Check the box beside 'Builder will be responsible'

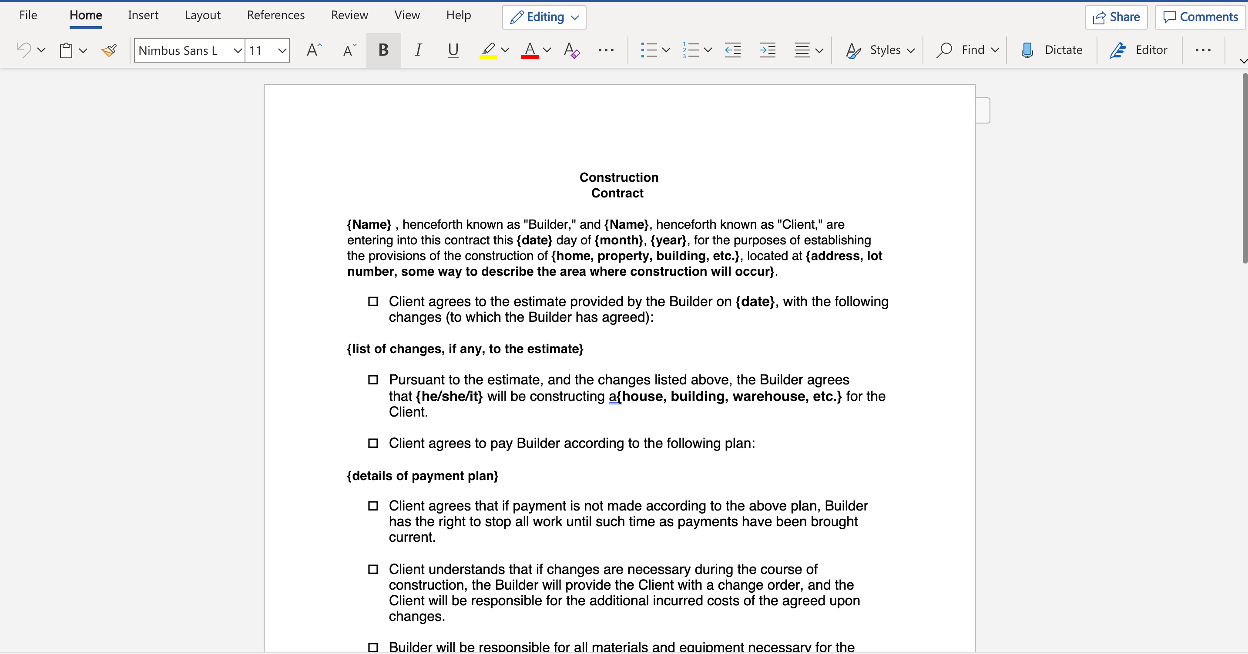(x=373, y=647)
